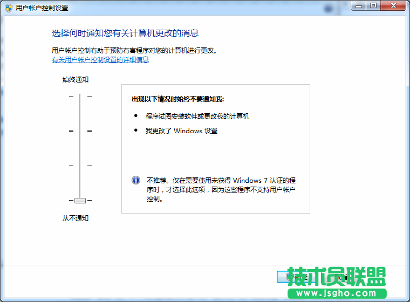Click the slider thumb at 从不通知 level
The height and width of the screenshot is (302, 410).
80,201
